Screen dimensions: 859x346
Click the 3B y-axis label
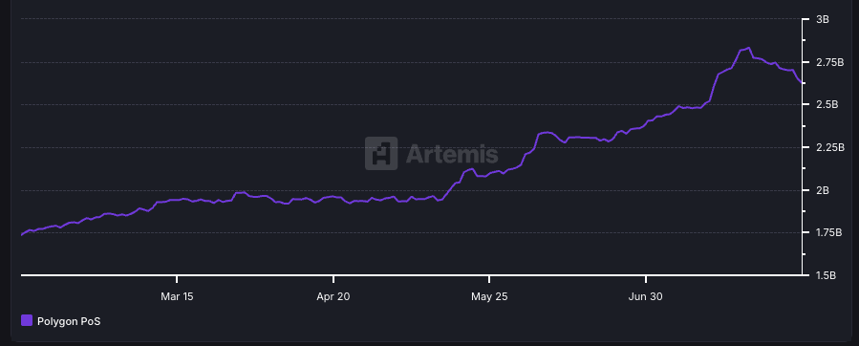823,19
